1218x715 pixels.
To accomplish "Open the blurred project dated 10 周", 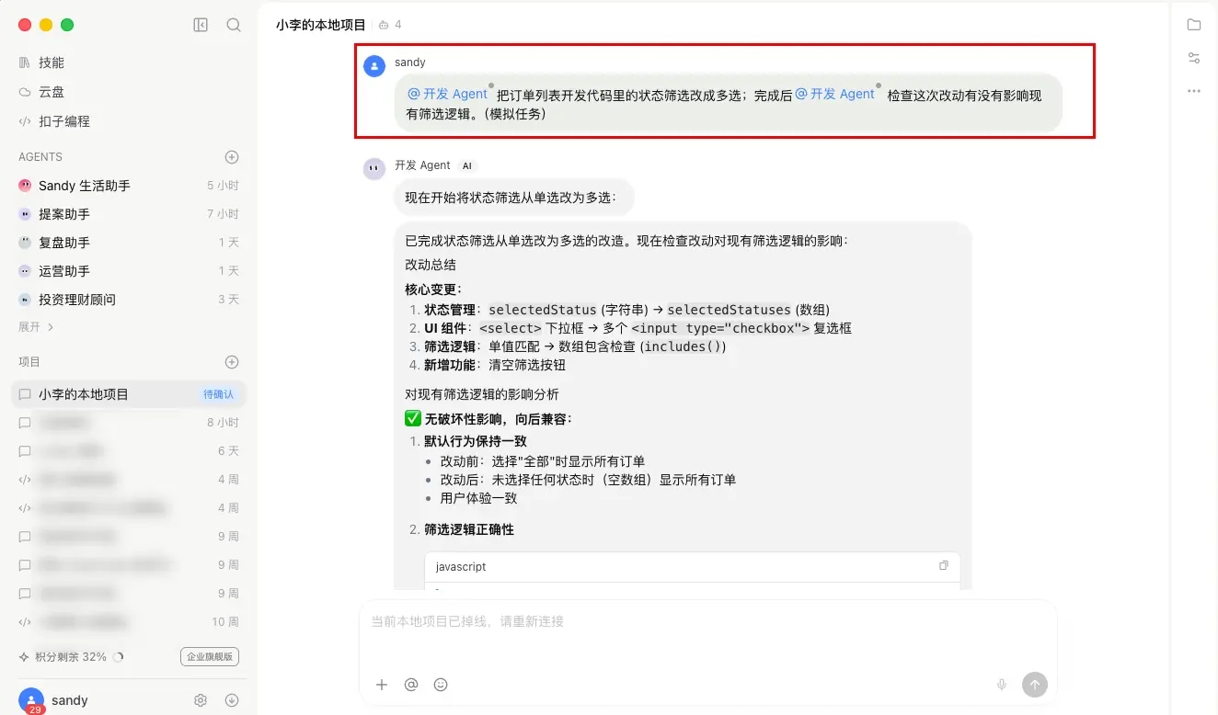I will [x=129, y=622].
